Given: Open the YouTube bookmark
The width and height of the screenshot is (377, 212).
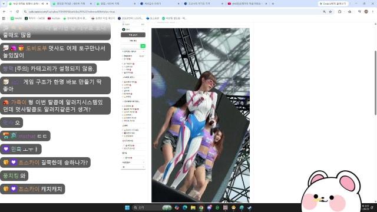Looking at the screenshot, I should pyautogui.click(x=54, y=18).
